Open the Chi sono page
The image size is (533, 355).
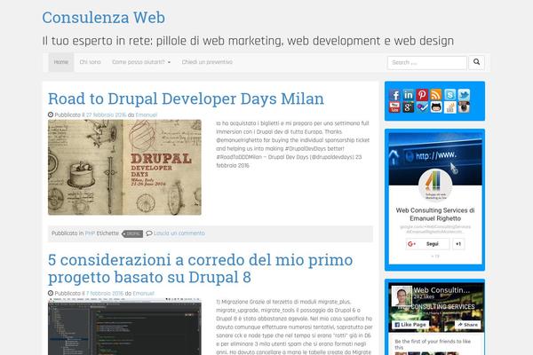click(x=90, y=62)
